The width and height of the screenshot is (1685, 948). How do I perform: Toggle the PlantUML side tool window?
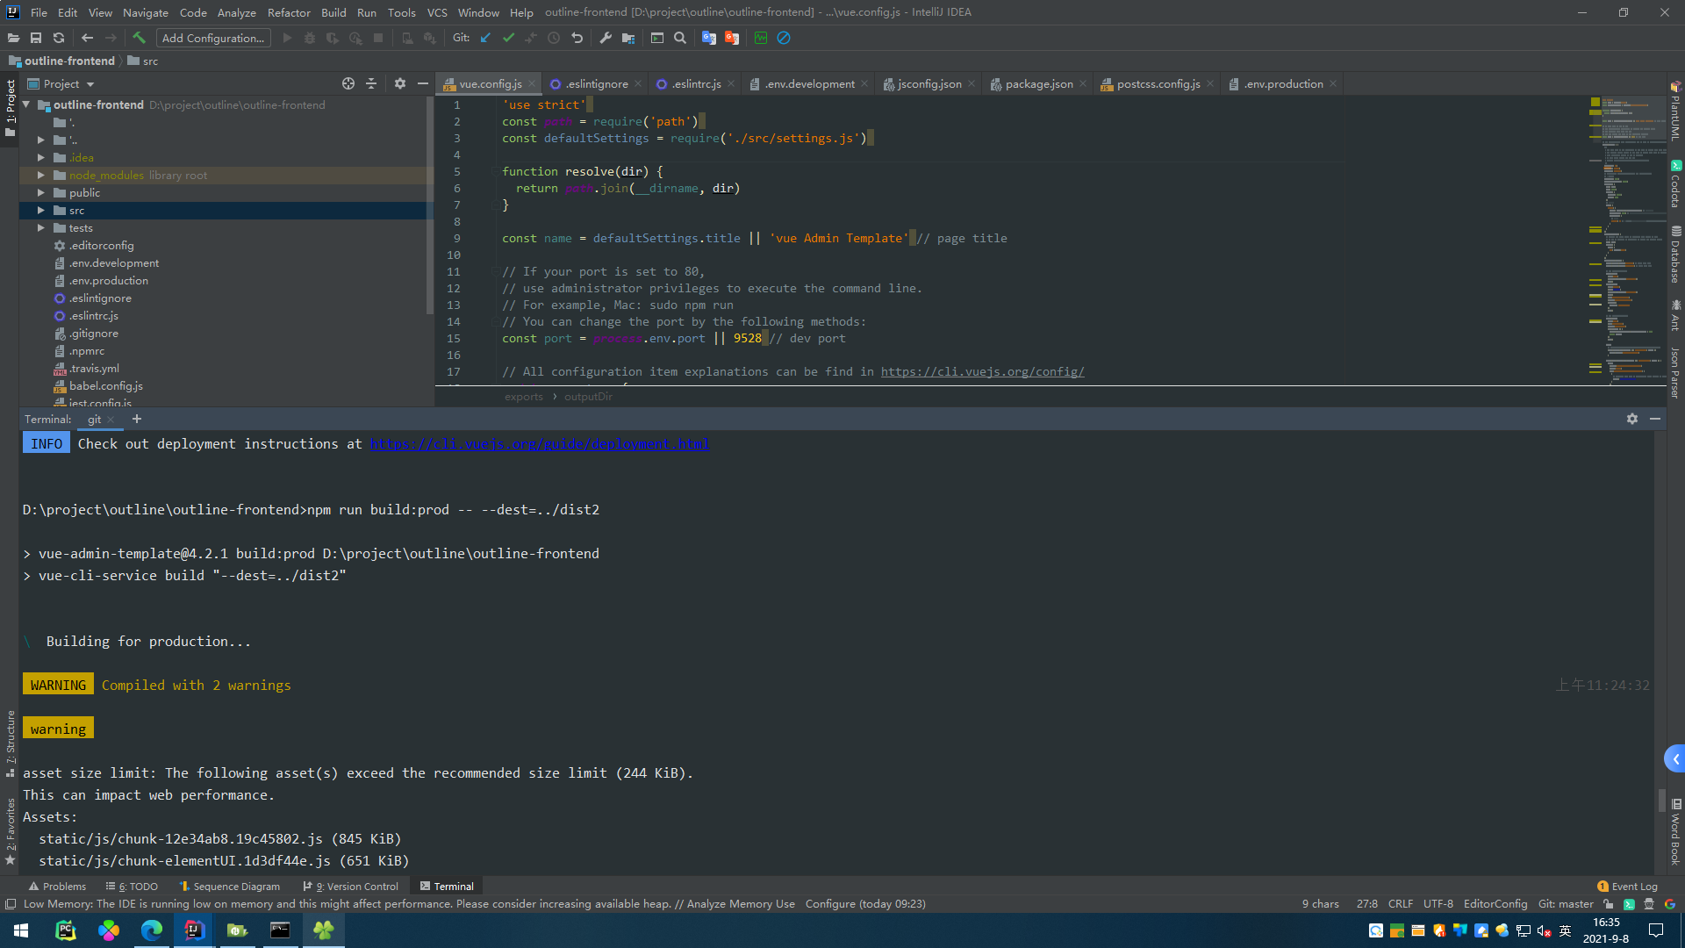(x=1675, y=111)
